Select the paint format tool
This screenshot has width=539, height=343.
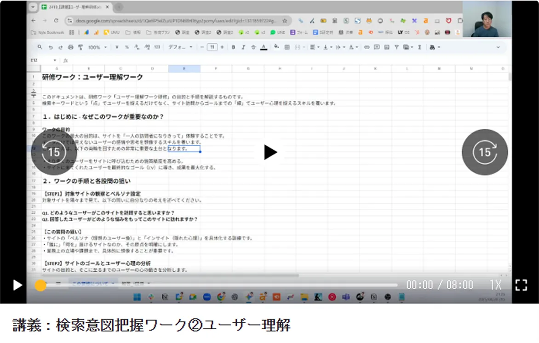pyautogui.click(x=80, y=47)
